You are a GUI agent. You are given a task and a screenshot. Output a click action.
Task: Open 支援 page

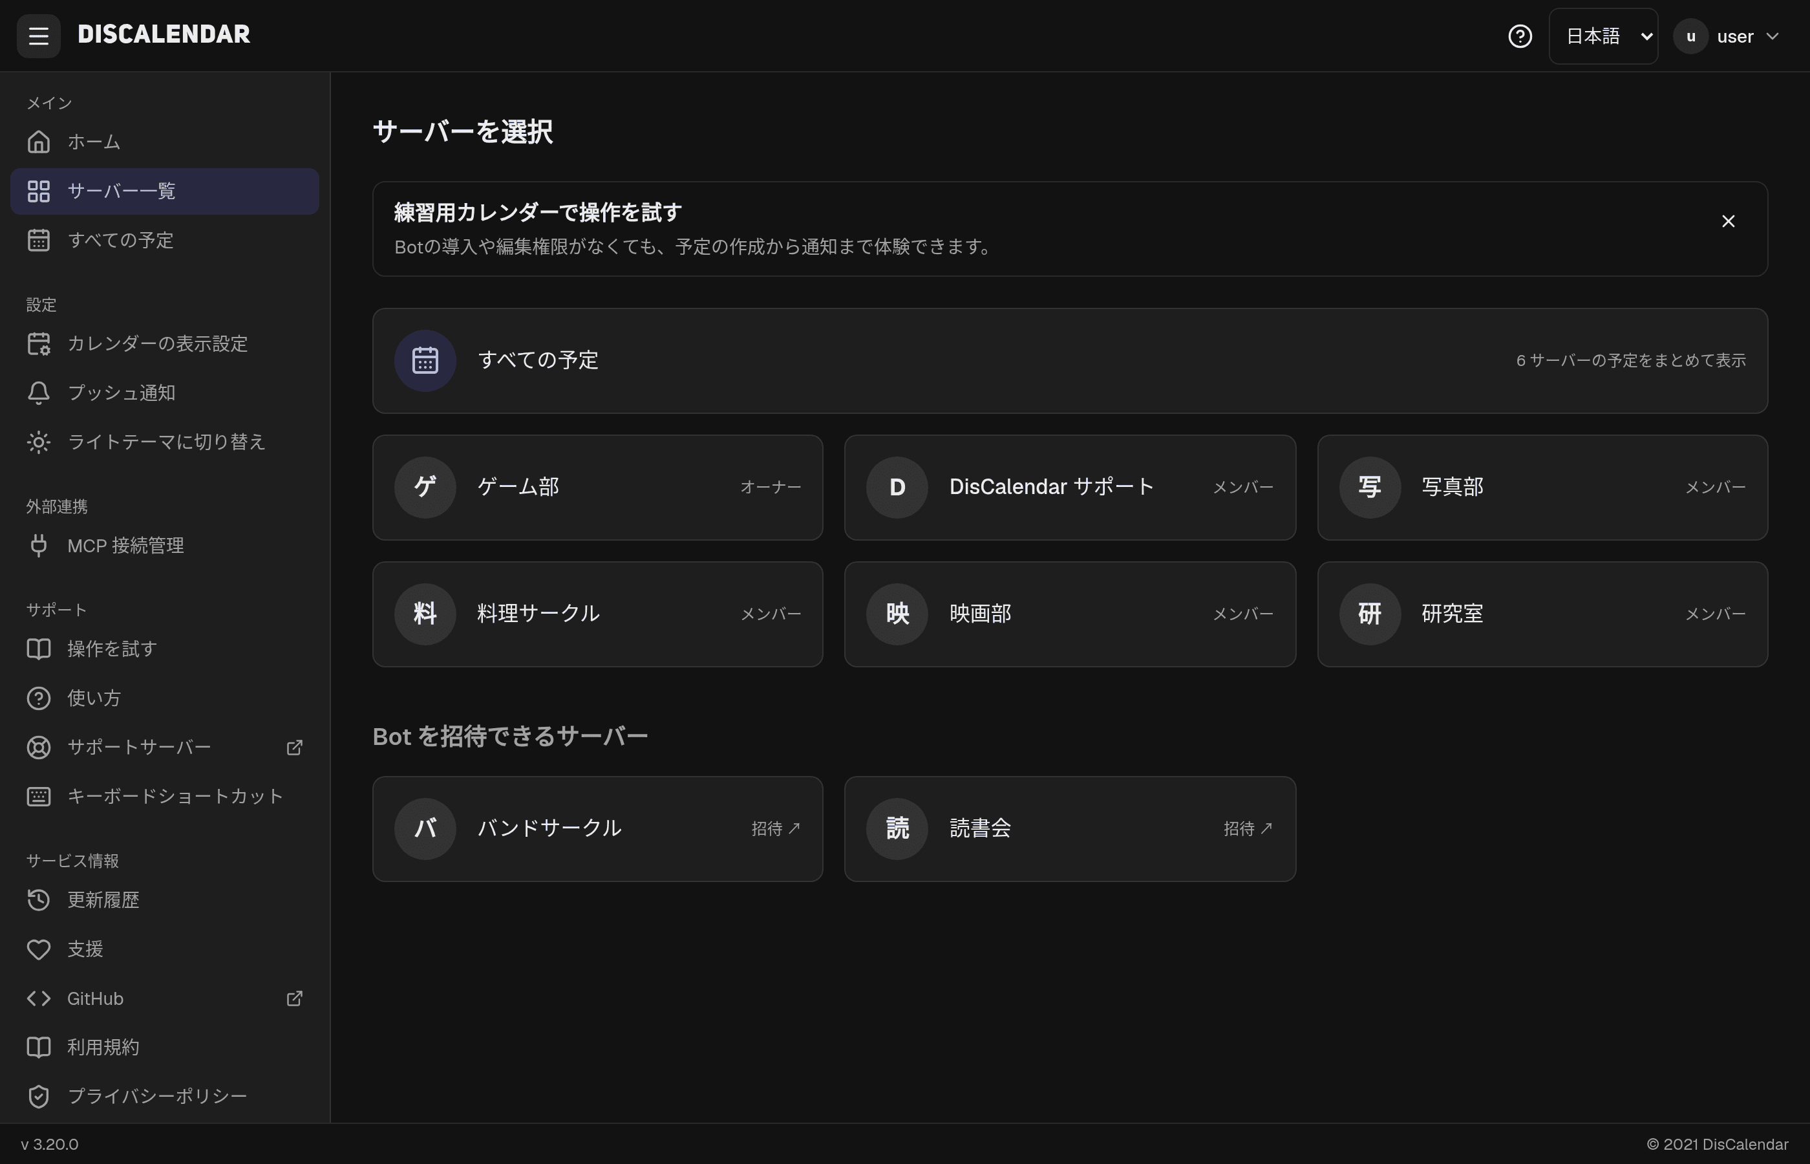point(165,949)
